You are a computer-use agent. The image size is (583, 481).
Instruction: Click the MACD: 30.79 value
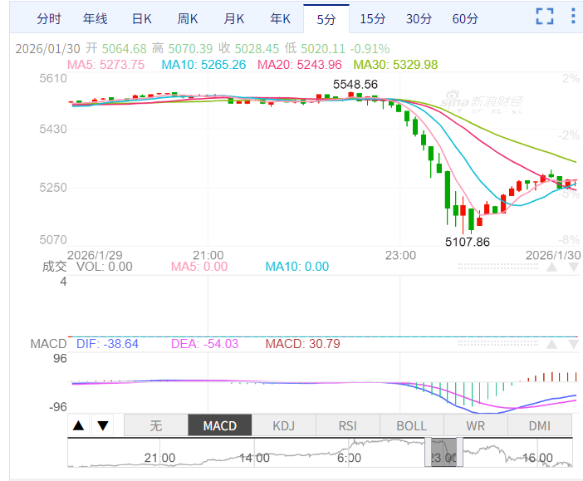point(302,344)
